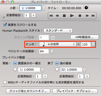
Task: Select 画面表示の一番左 radio button
Action: pyautogui.click(x=15, y=63)
